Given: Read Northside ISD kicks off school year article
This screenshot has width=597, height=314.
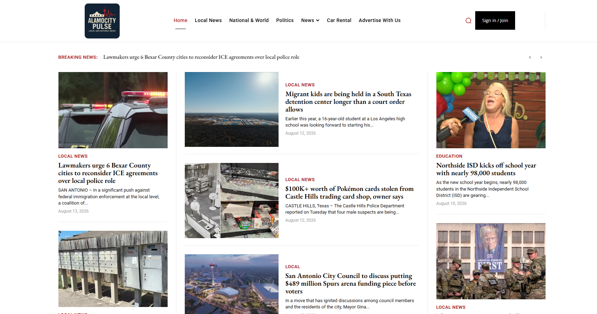Looking at the screenshot, I should click(486, 169).
